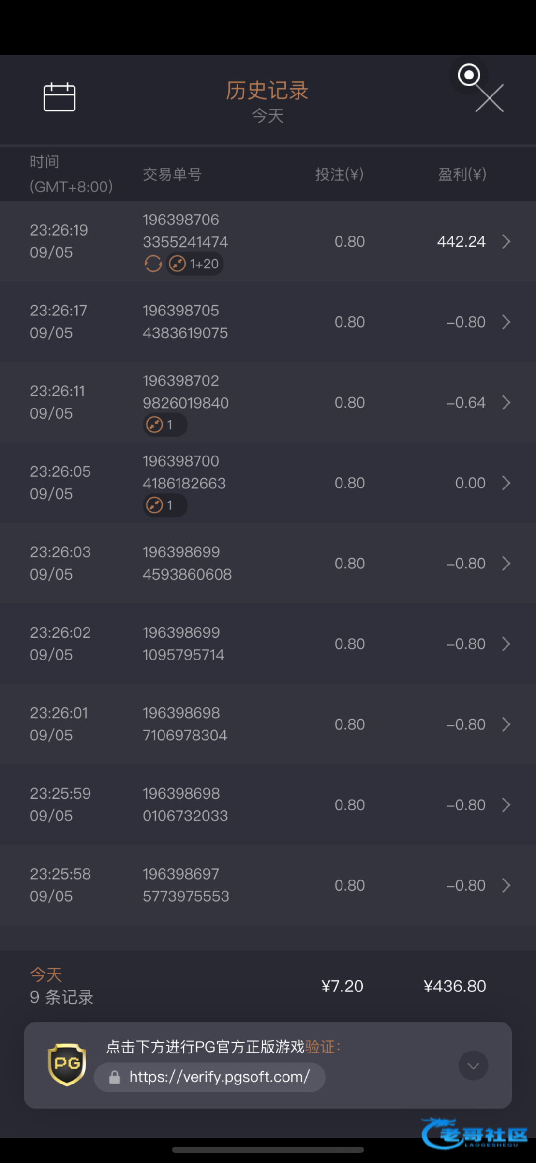Expand the 23:25:58 record chevron
This screenshot has width=536, height=1163.
(x=506, y=885)
